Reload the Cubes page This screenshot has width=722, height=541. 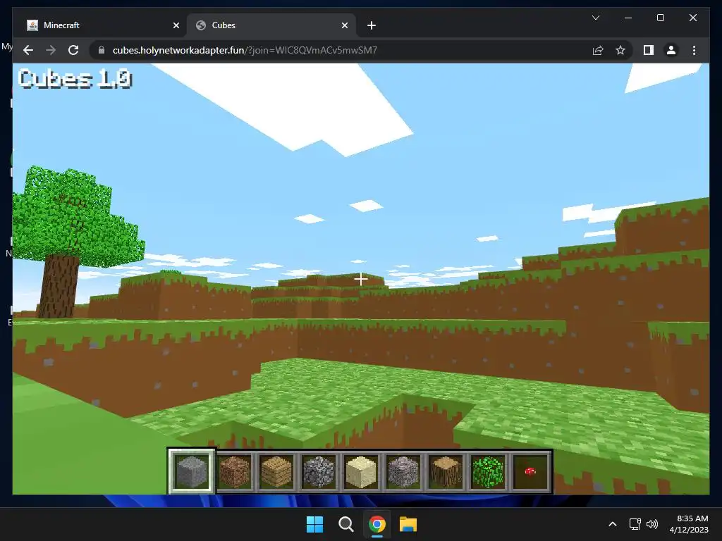73,50
